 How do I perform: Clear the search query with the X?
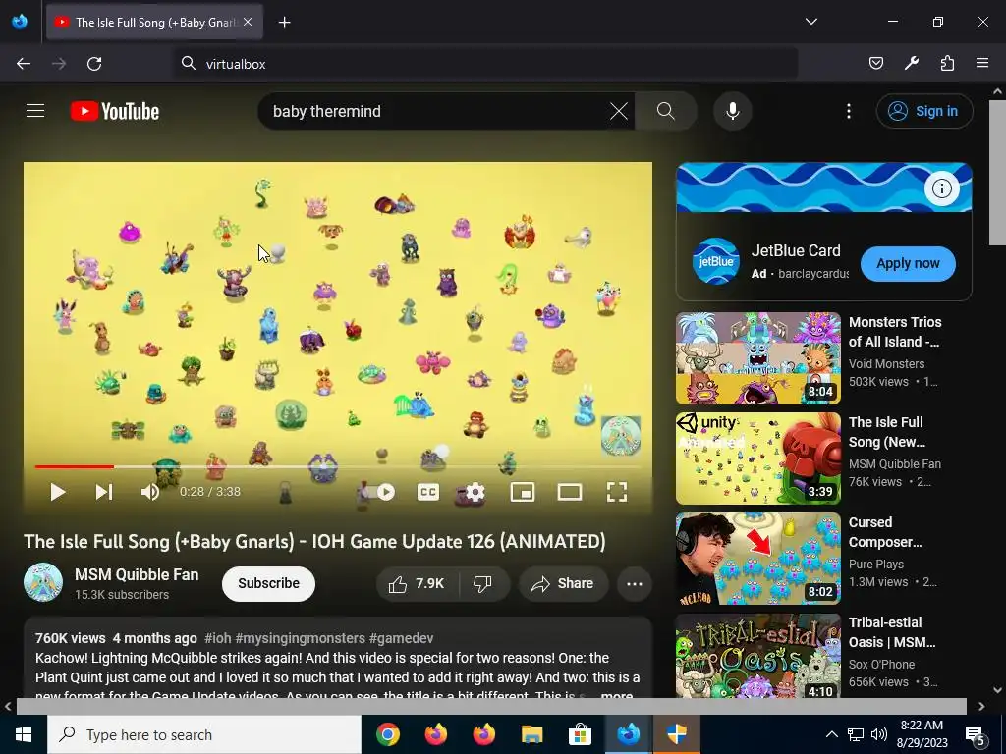point(619,111)
